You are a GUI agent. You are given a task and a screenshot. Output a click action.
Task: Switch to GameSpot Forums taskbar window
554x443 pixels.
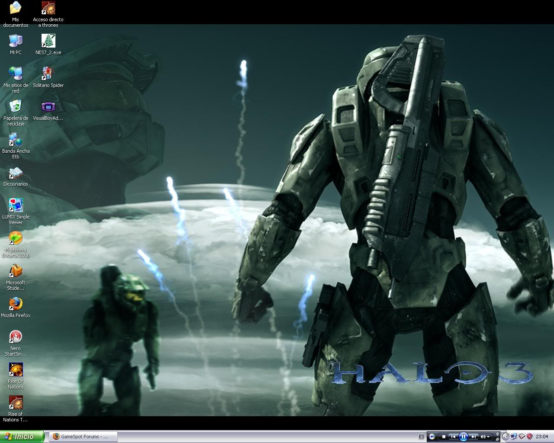[x=84, y=437]
